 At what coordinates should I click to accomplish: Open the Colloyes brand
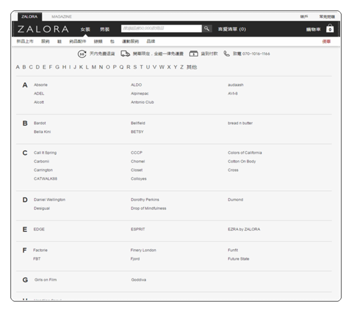[138, 179]
